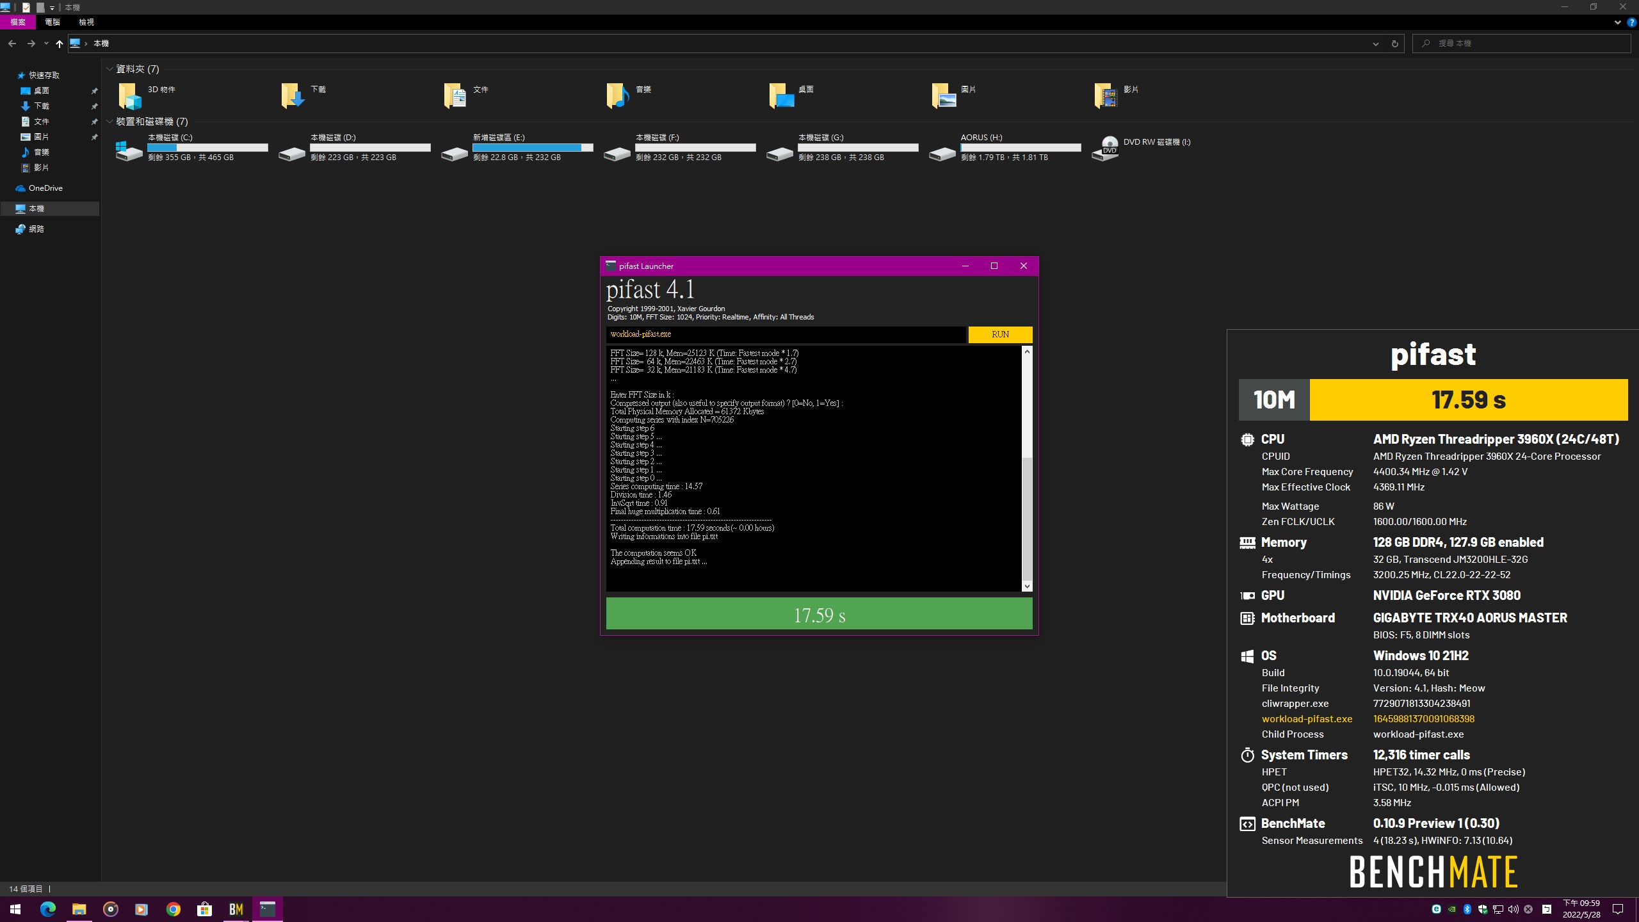Select the 新增磁碟區 (E:) drive
Screen dimensions: 1639x922
point(517,147)
